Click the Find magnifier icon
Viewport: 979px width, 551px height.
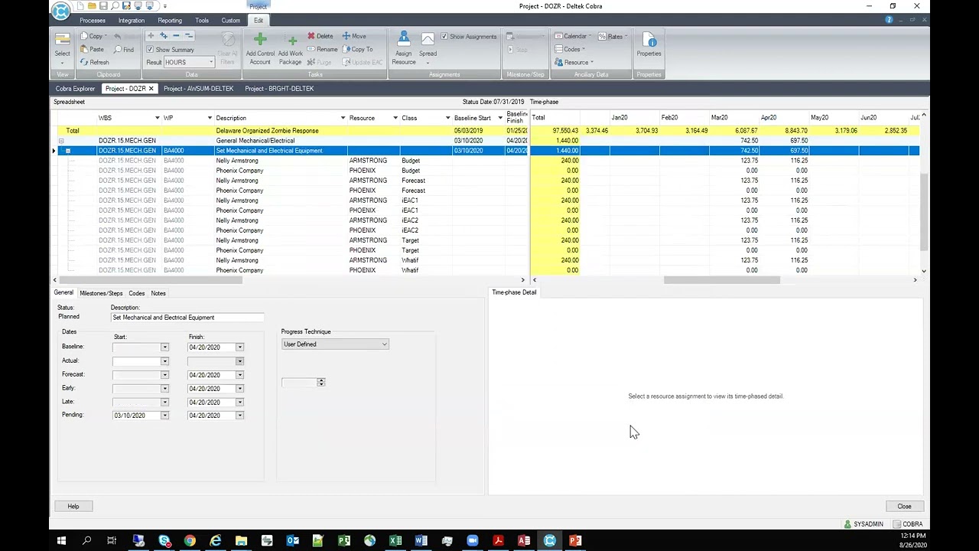click(x=118, y=49)
